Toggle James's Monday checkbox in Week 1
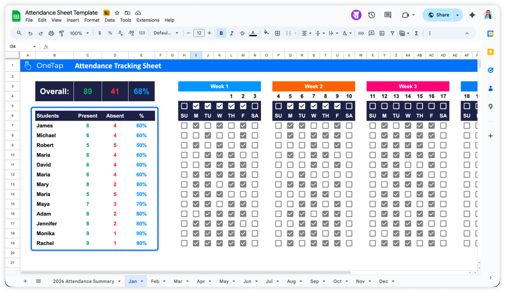This screenshot has height=292, width=505. (196, 126)
